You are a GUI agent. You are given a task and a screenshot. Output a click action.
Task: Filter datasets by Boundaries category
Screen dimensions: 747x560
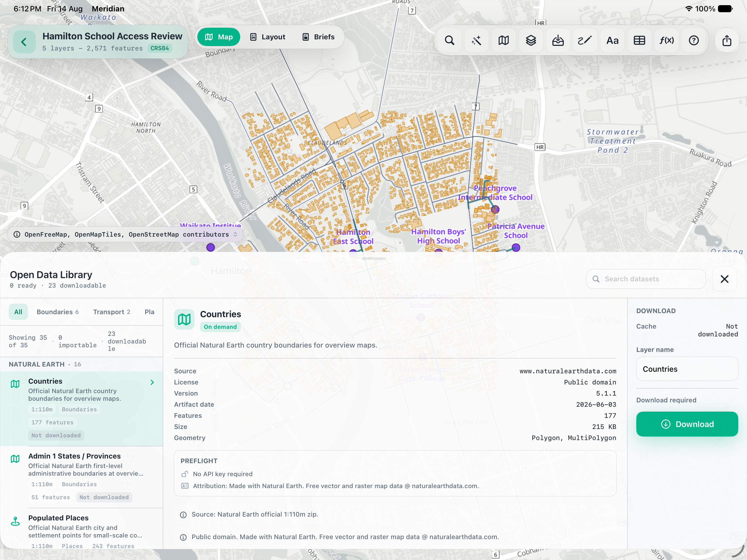[x=58, y=312]
